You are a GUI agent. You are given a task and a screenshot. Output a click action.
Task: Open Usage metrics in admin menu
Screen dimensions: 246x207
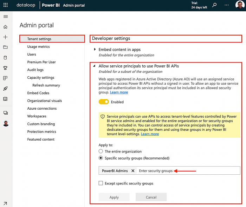pos(38,47)
